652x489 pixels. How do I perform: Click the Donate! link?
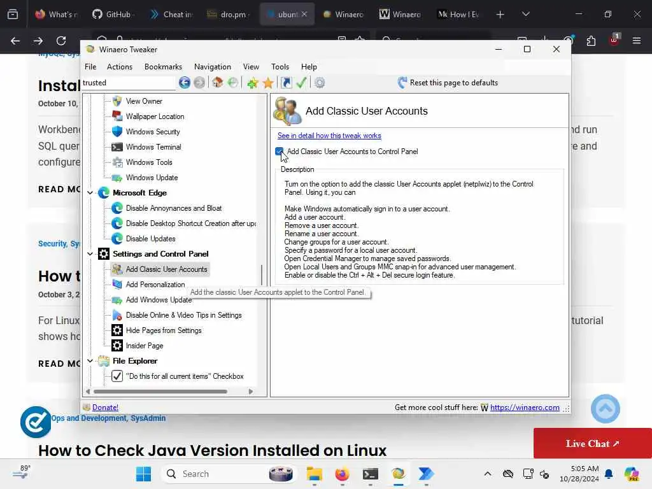click(105, 407)
